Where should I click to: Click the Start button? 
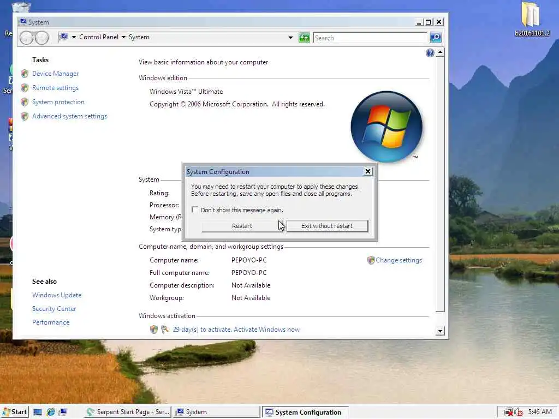coord(15,412)
